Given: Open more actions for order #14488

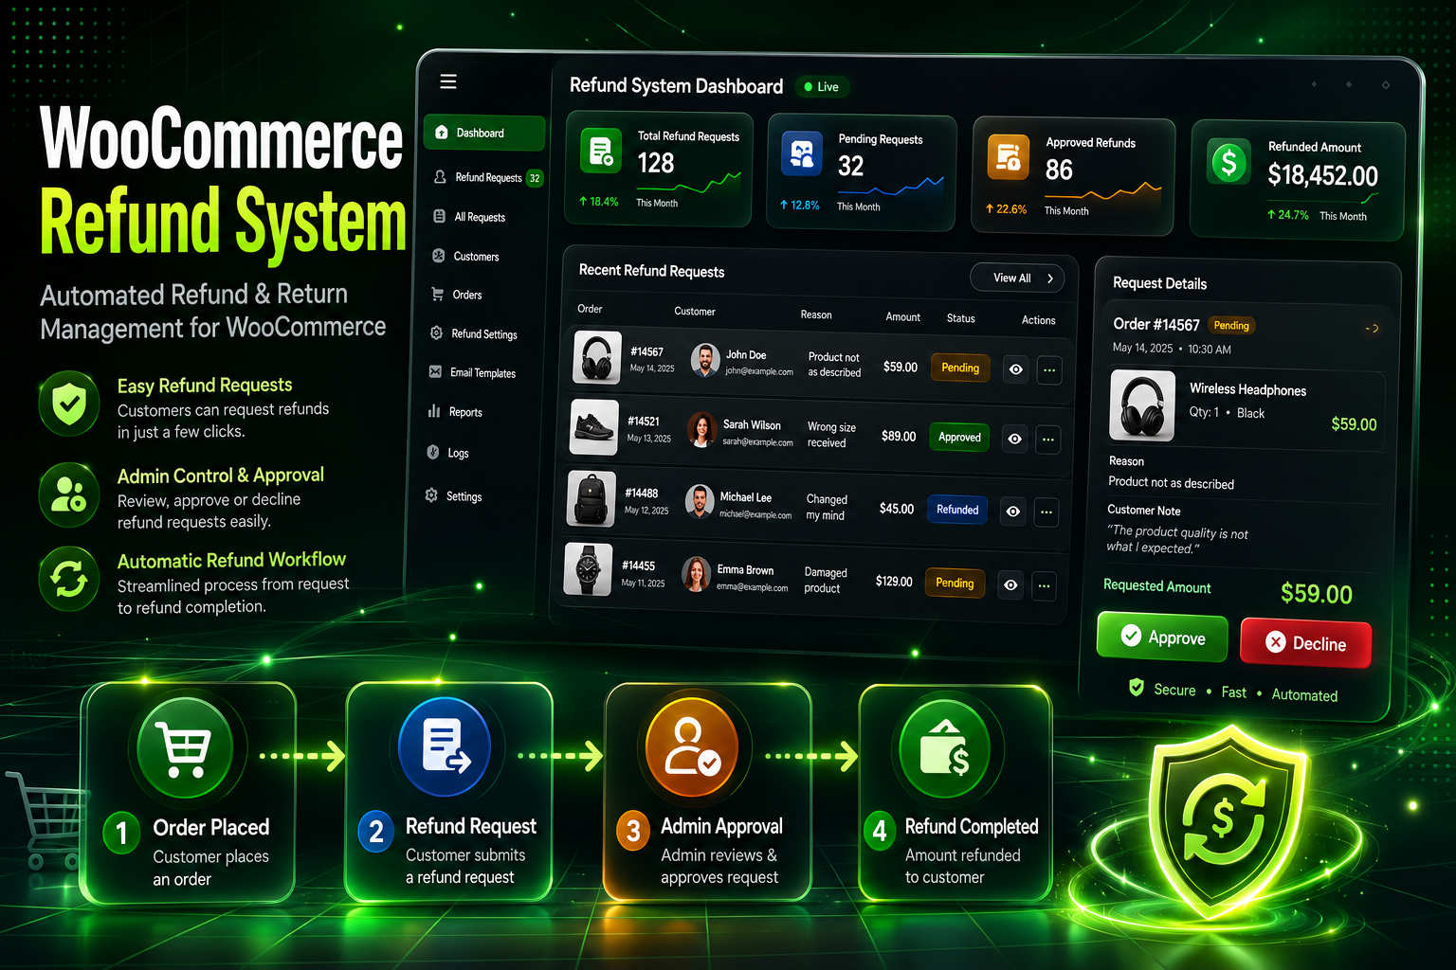Looking at the screenshot, I should (x=1046, y=512).
